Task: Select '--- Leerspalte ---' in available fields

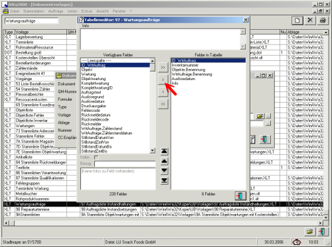Action: tap(115, 60)
